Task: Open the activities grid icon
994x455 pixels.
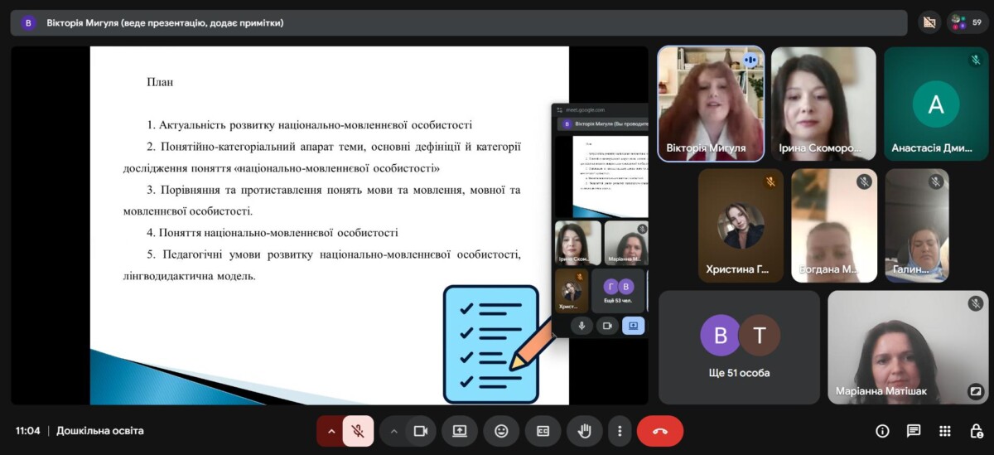Action: coord(945,431)
